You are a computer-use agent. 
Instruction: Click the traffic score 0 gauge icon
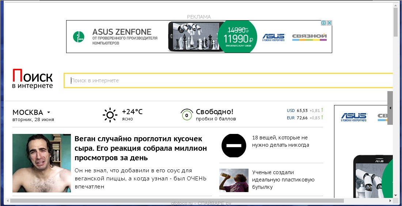point(187,115)
